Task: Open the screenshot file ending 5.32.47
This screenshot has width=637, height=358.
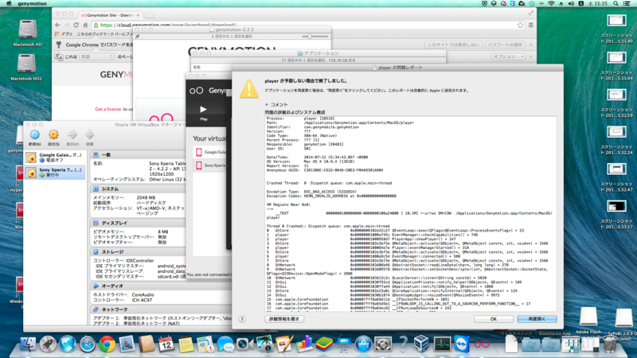Action: click(x=616, y=177)
